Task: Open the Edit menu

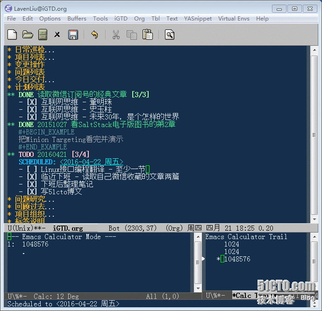Action: (28, 19)
